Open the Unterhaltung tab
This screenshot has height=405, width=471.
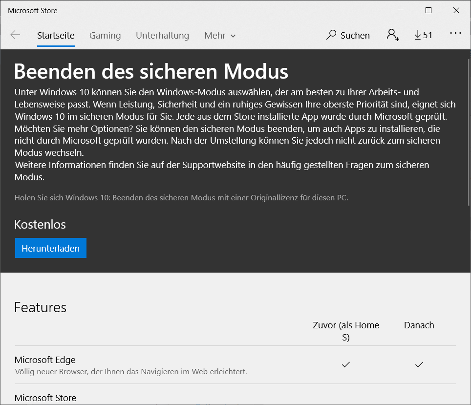[163, 36]
